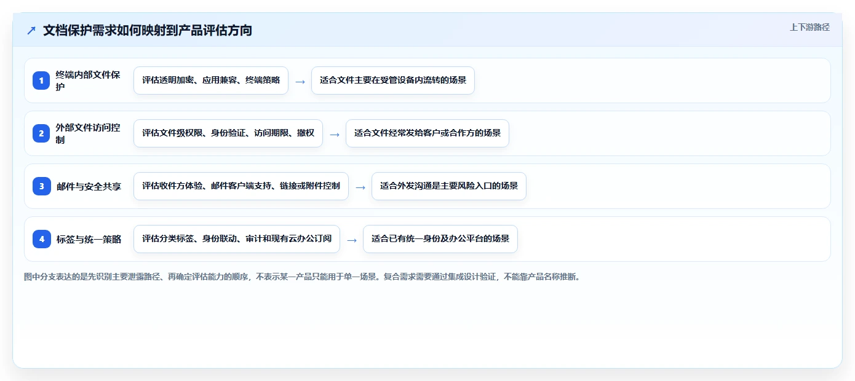Click the box 适合已有统一身份及办公平台的场景

coord(440,239)
